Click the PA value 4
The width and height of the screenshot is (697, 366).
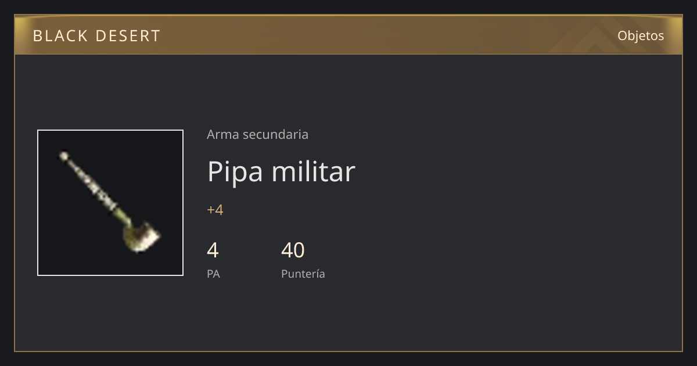click(x=213, y=250)
